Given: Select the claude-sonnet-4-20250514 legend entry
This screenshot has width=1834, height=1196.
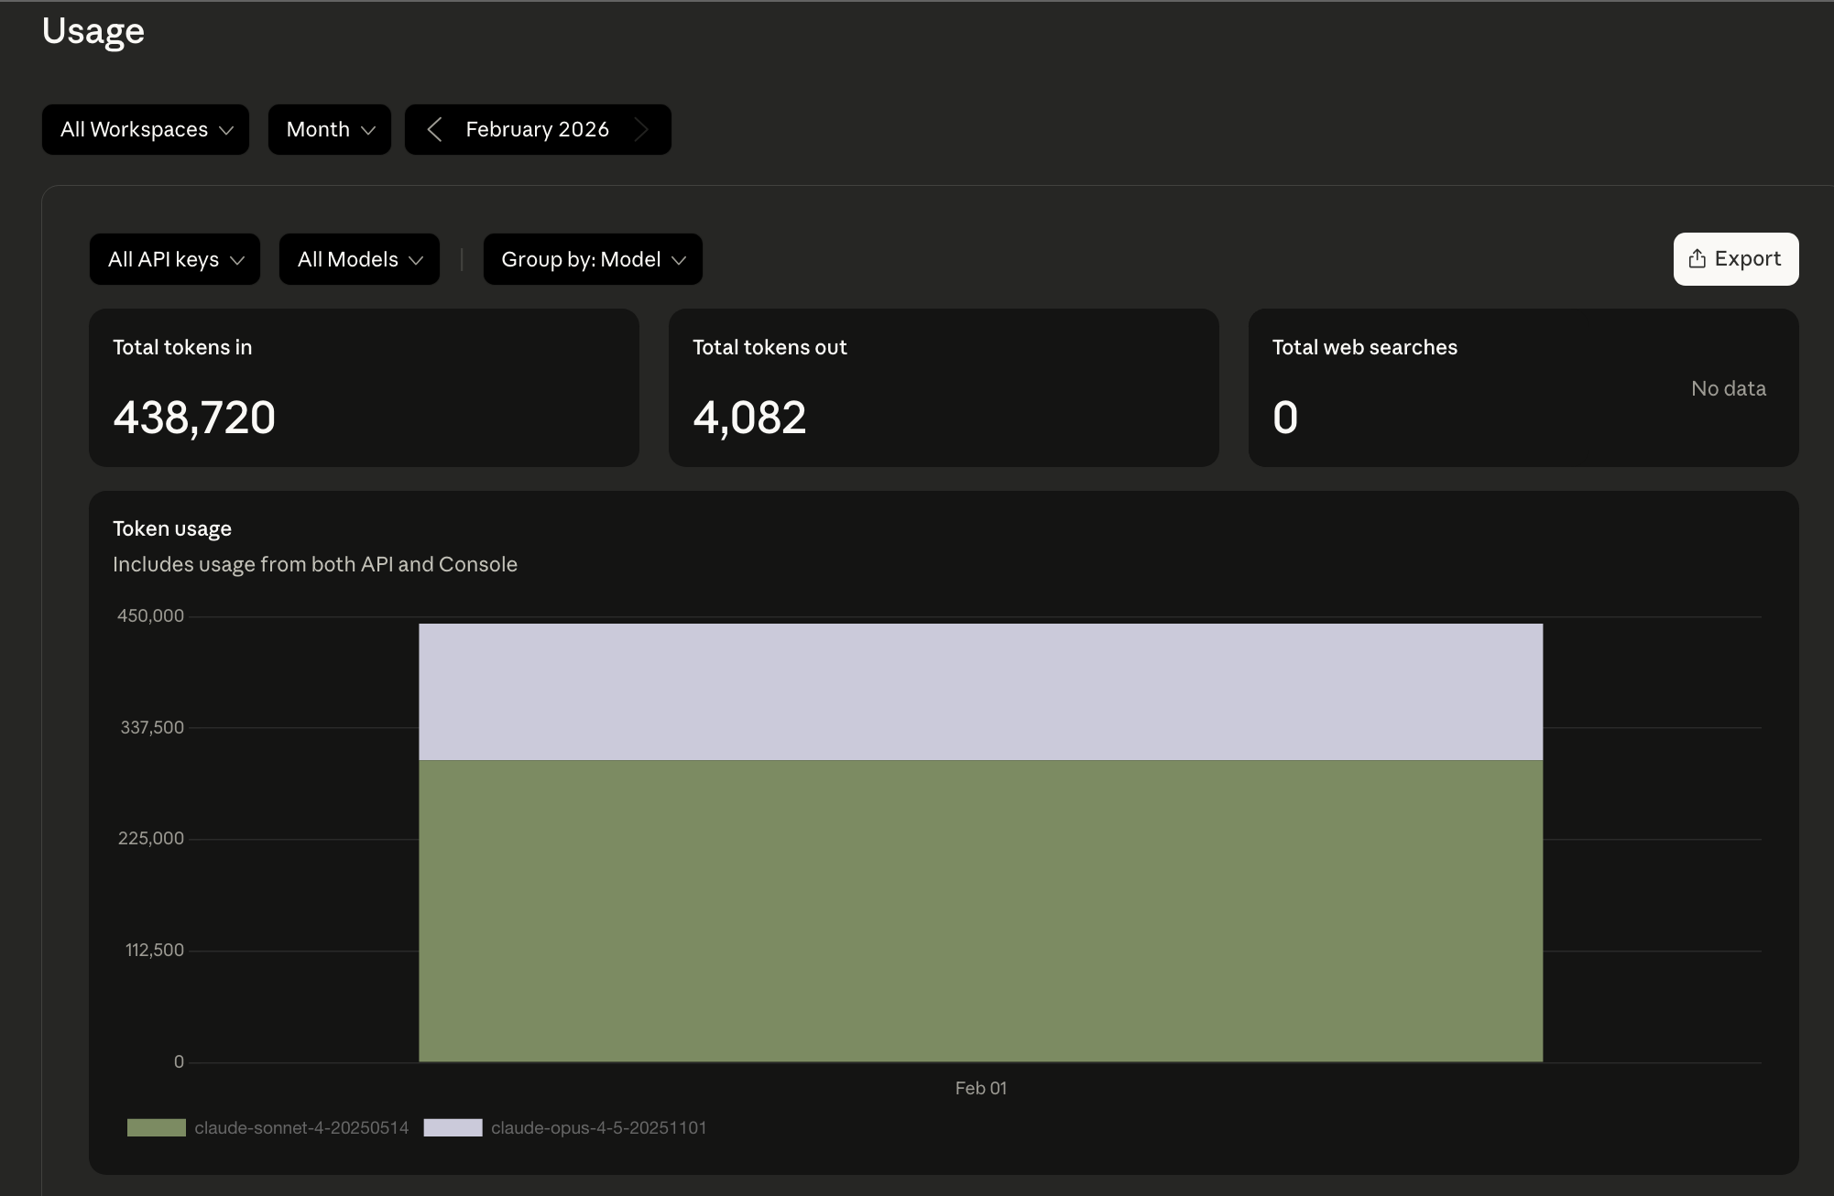Looking at the screenshot, I should tap(302, 1127).
